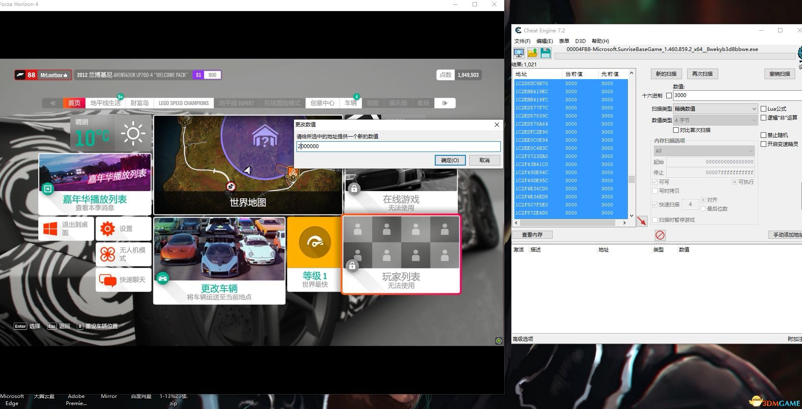The image size is (802, 409).
Task: Click the red clear-list circle icon
Action: click(660, 235)
